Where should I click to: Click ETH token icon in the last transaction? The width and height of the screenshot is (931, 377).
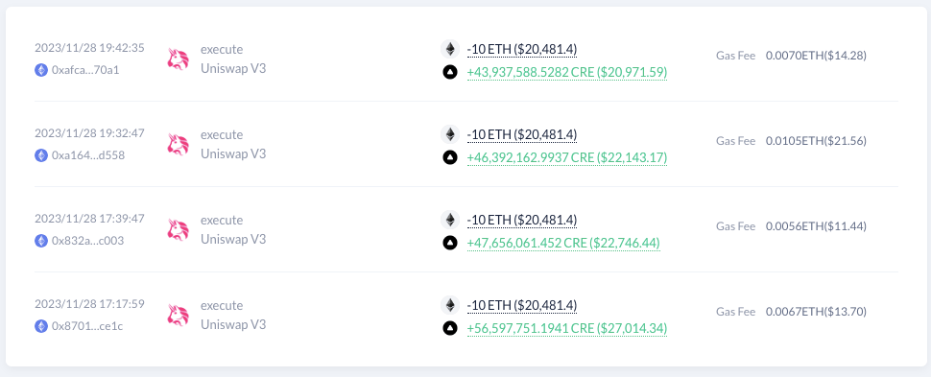450,305
